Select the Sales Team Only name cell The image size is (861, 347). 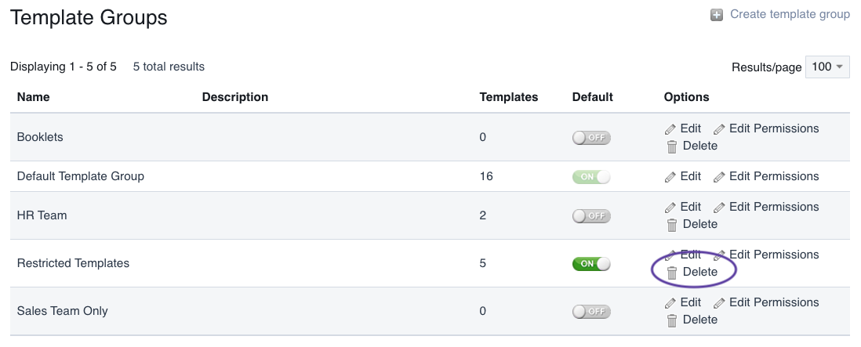[x=62, y=311]
